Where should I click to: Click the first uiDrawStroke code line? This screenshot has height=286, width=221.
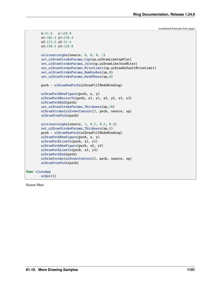[x=86, y=111]
